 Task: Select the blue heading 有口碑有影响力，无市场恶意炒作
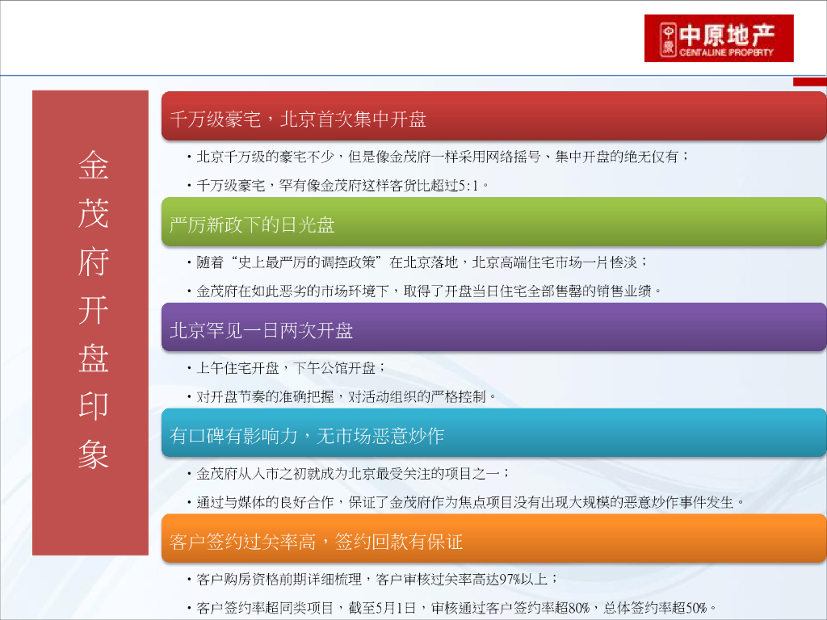[493, 433]
